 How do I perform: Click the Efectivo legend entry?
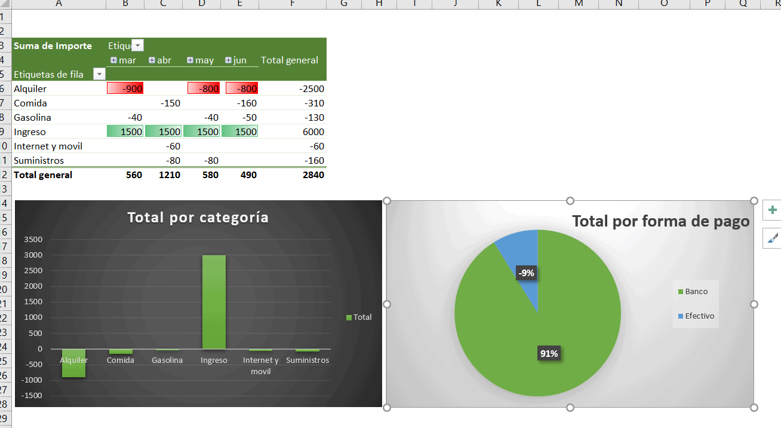(696, 316)
